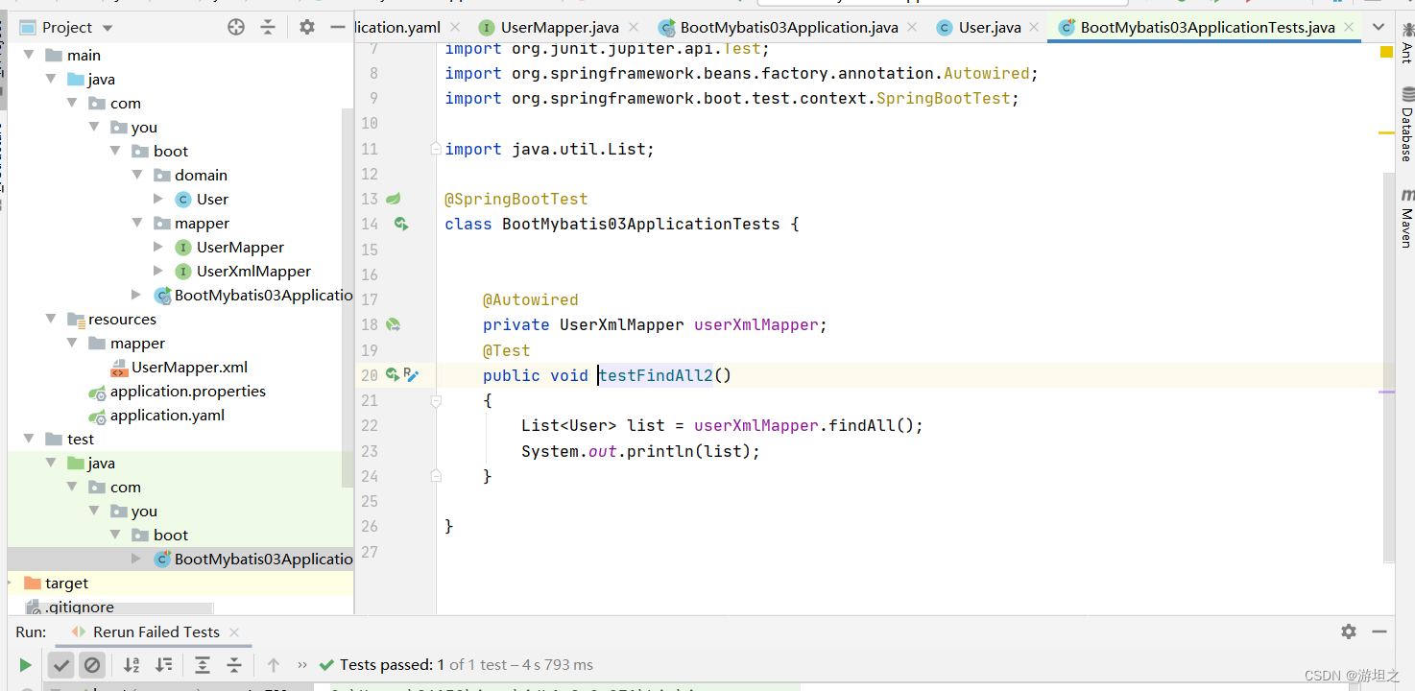Expand the User class node
1415x691 pixels.
[x=158, y=199]
